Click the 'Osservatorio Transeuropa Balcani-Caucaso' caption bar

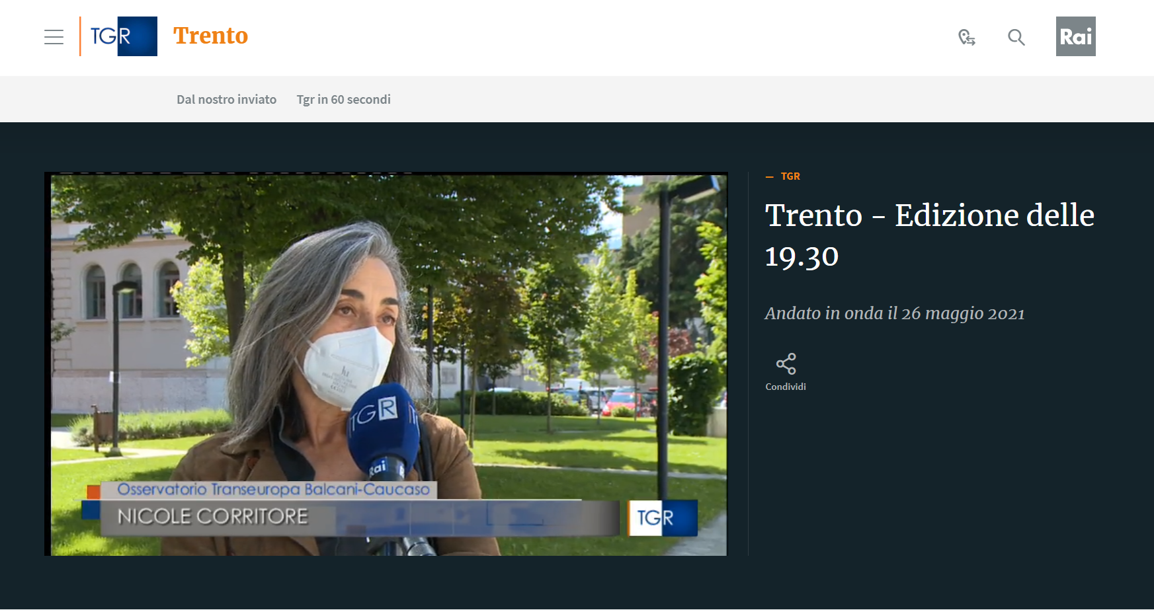coord(273,489)
